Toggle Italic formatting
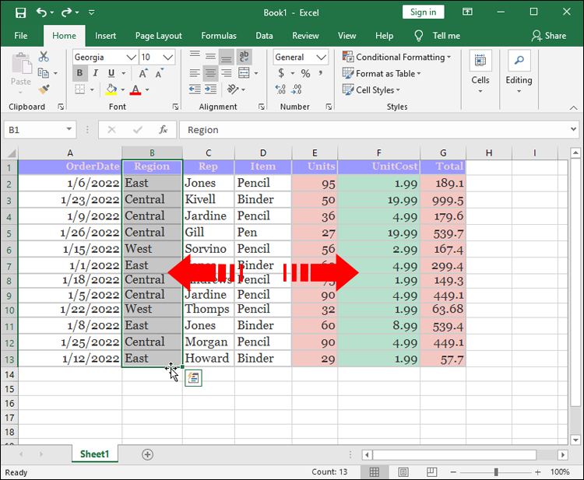The width and height of the screenshot is (584, 480). pos(95,73)
